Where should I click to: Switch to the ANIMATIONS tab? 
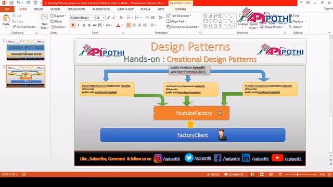[101, 9]
